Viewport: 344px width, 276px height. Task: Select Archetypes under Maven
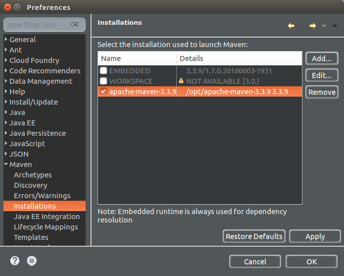(33, 175)
